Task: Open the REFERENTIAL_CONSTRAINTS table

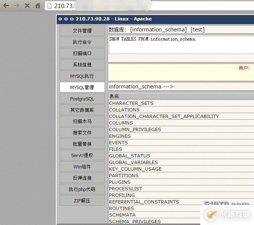Action: click(x=144, y=202)
